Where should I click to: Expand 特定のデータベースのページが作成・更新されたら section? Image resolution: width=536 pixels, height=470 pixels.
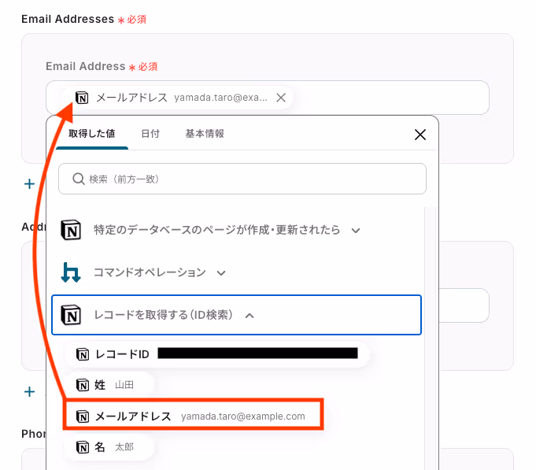pyautogui.click(x=356, y=231)
